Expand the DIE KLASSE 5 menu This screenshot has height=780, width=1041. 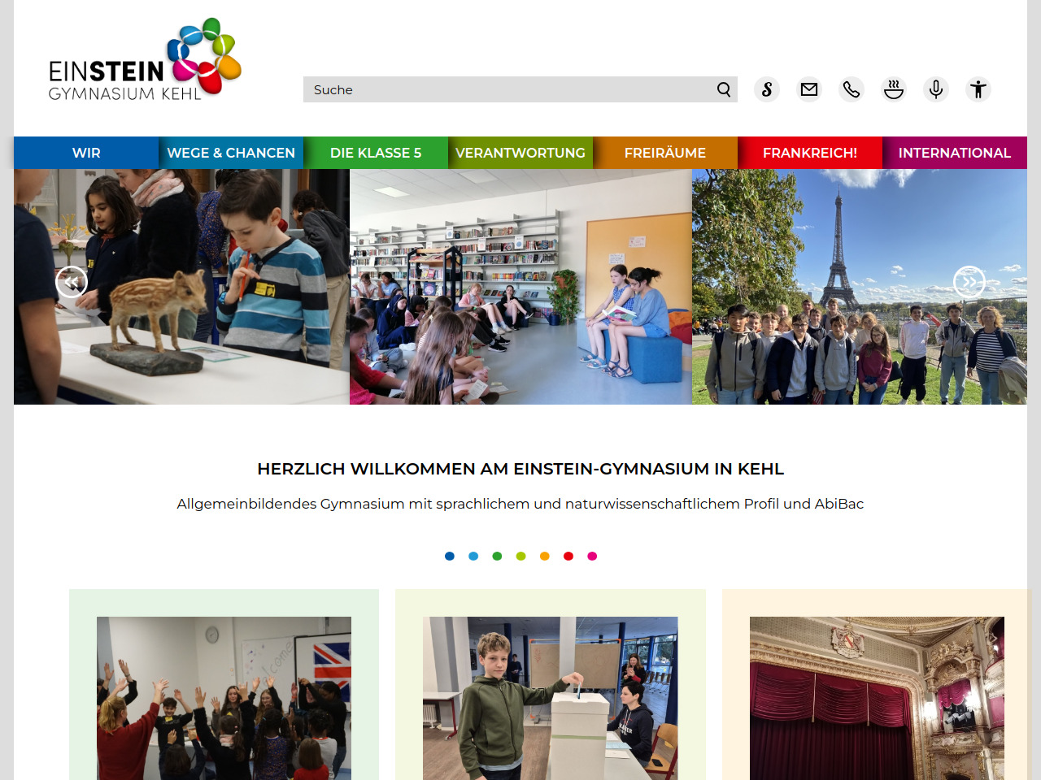coord(376,153)
